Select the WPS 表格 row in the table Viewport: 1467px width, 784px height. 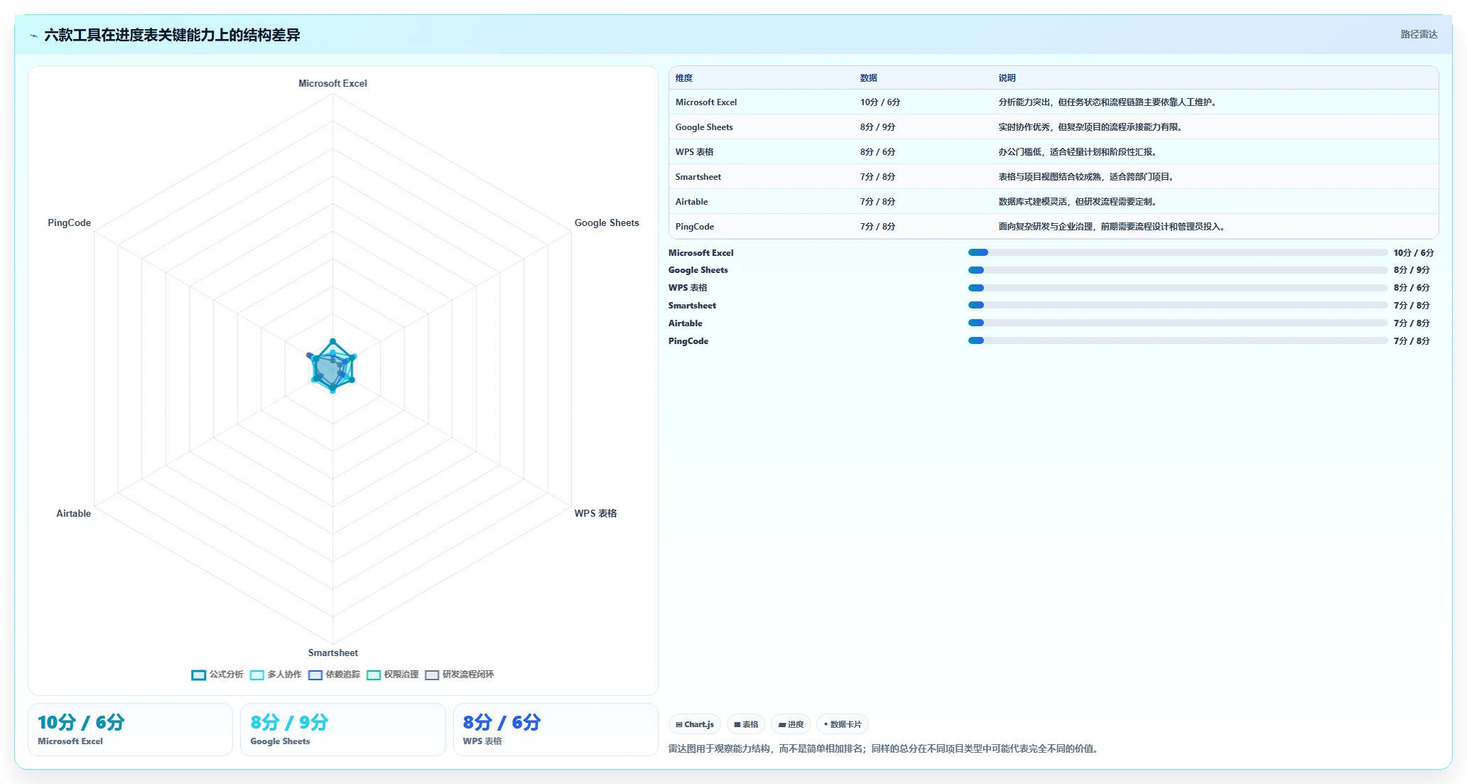(1054, 152)
